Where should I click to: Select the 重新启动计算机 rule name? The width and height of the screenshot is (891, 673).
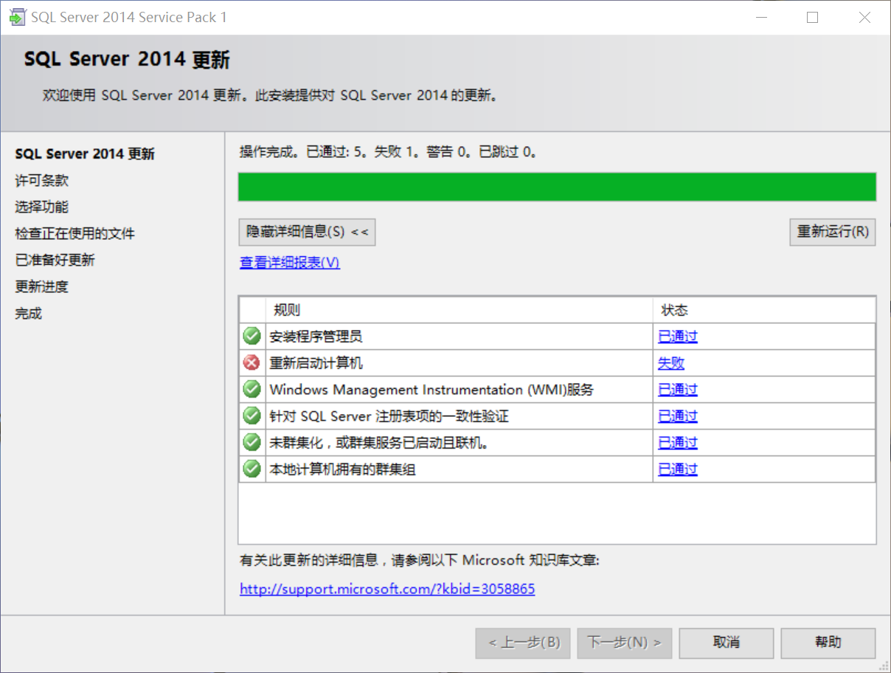pyautogui.click(x=316, y=363)
